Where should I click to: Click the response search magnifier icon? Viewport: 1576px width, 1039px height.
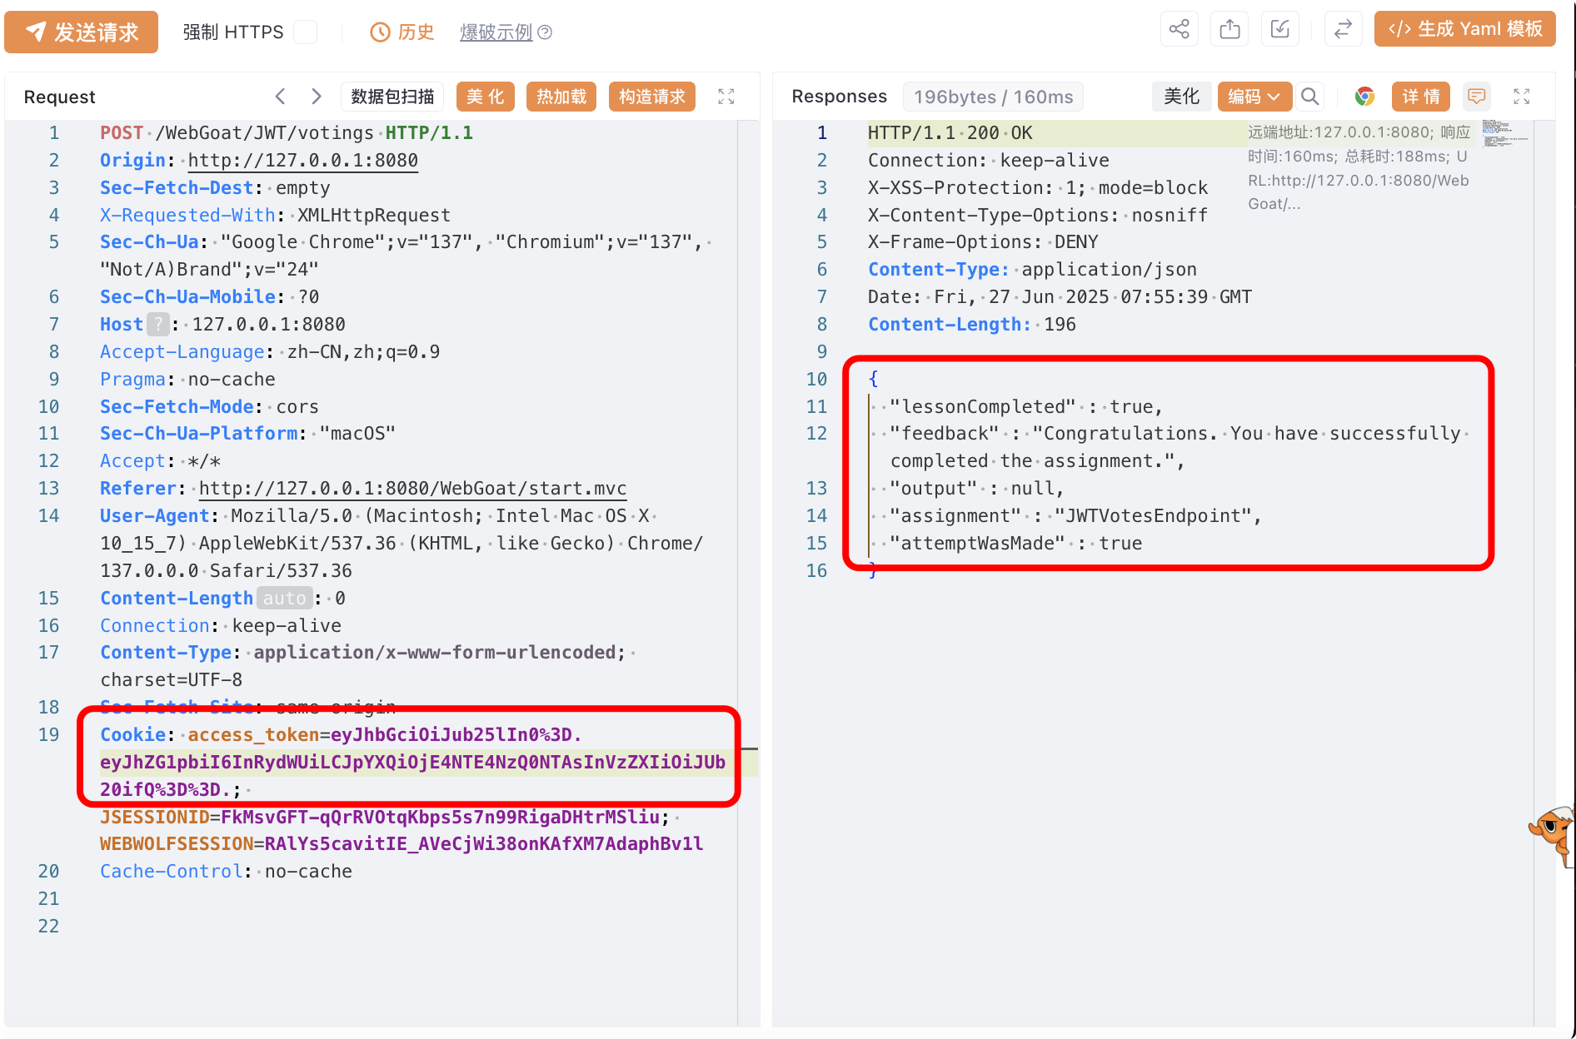1310,97
